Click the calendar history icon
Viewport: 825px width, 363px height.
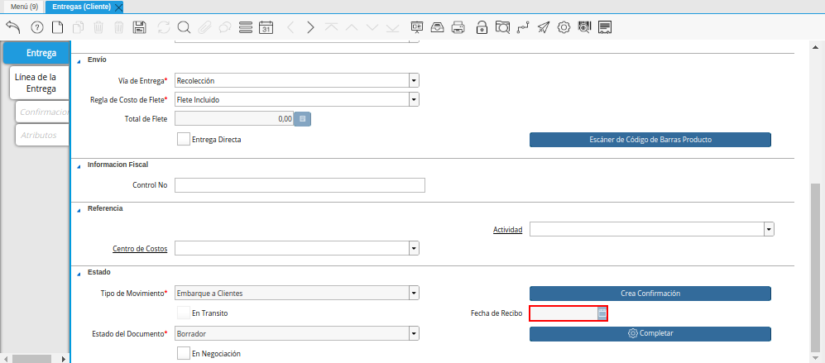pos(266,27)
